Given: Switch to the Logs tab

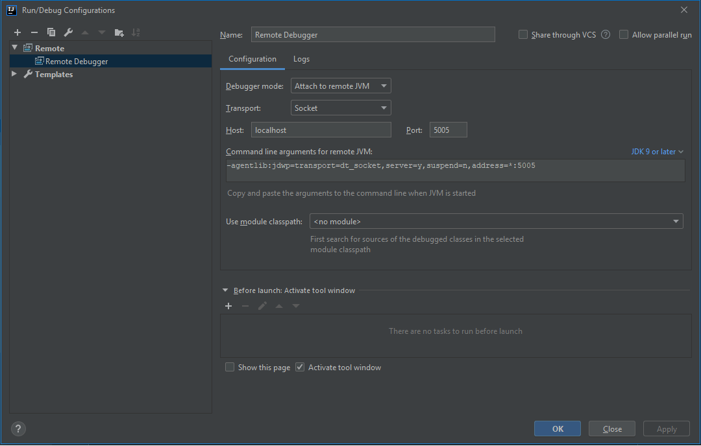Looking at the screenshot, I should pos(301,59).
